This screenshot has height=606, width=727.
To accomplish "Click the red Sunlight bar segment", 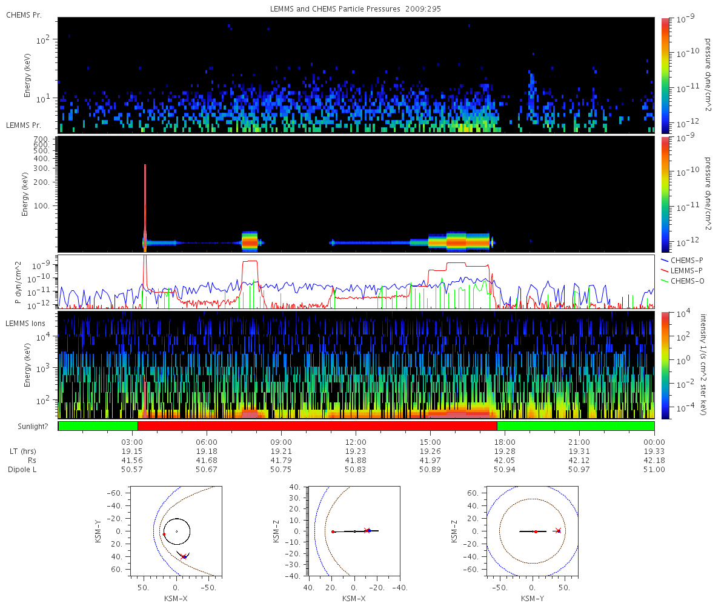I will pos(317,426).
